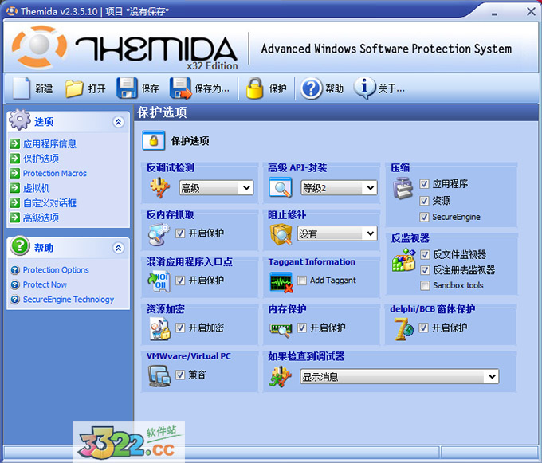Uncheck 应用程序 compression checkbox
The height and width of the screenshot is (463, 542).
click(424, 184)
